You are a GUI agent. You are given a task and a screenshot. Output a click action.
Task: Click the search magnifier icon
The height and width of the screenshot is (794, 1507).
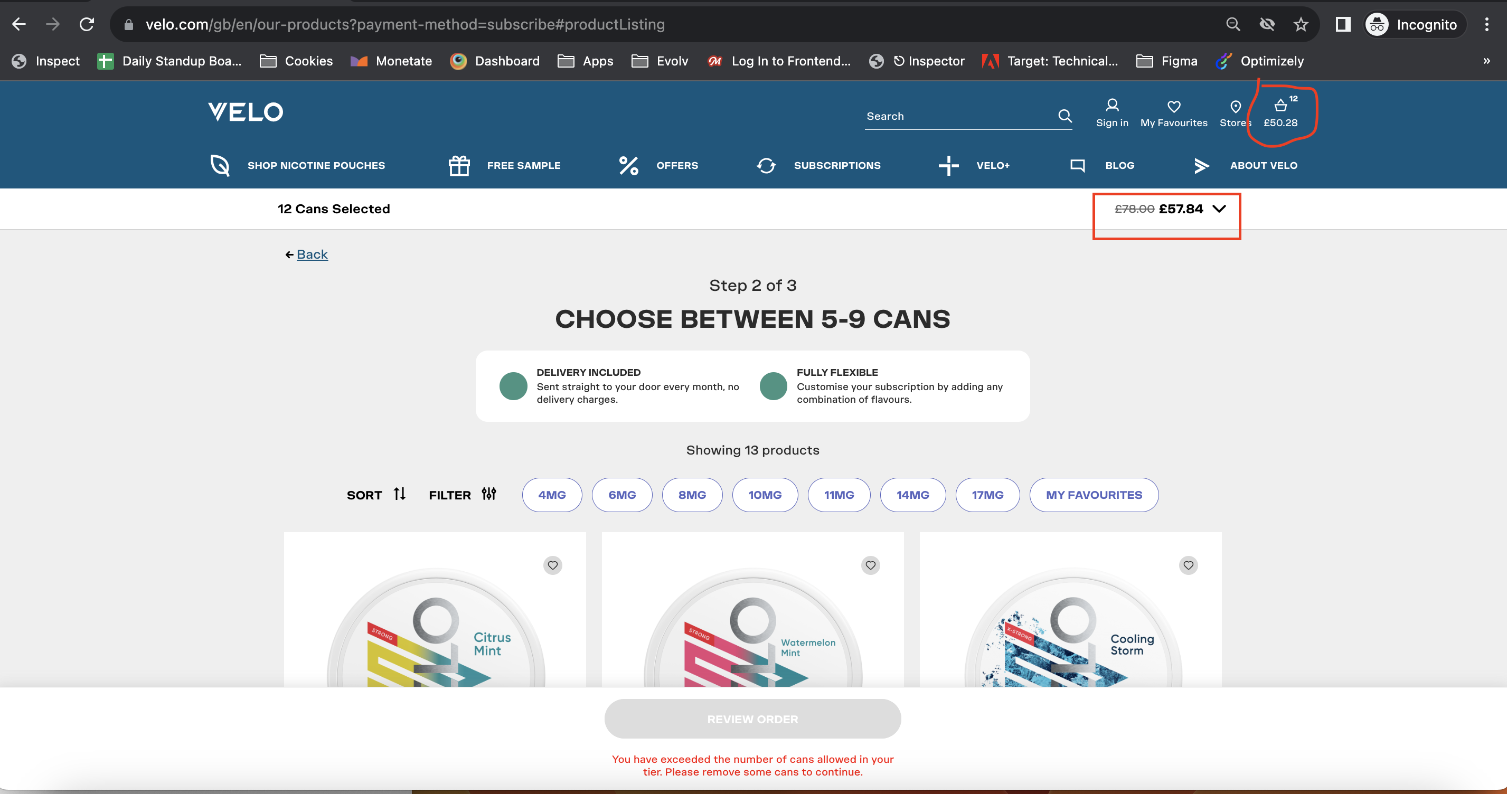tap(1065, 116)
